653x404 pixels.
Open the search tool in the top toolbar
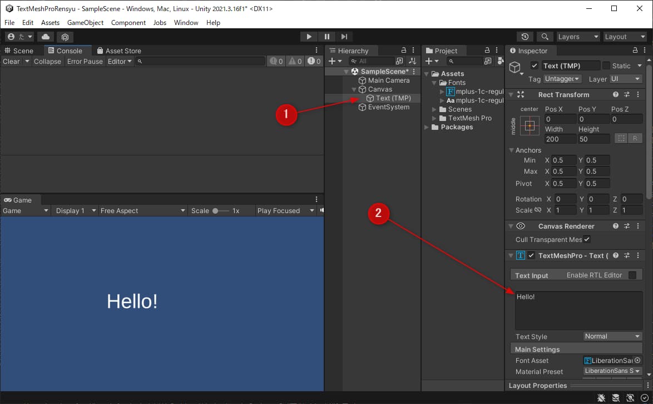pos(545,37)
